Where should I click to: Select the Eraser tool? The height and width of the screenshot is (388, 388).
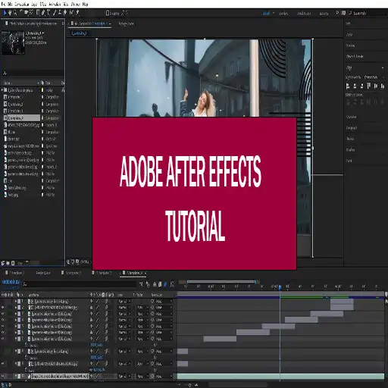coord(65,13)
